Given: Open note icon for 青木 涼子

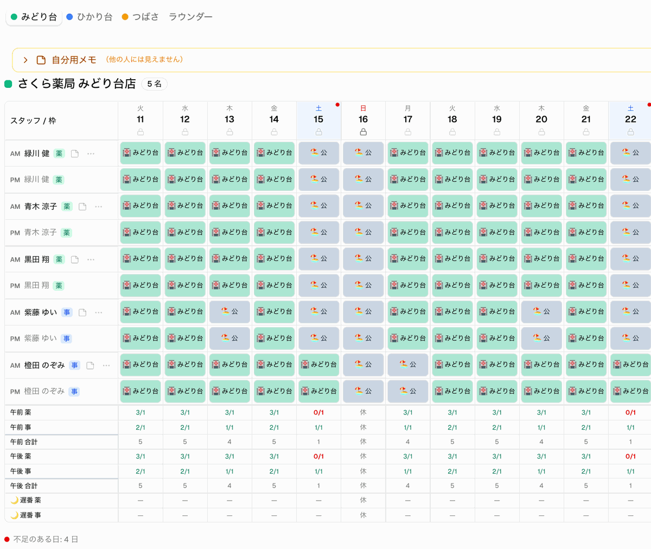Looking at the screenshot, I should pyautogui.click(x=82, y=207).
